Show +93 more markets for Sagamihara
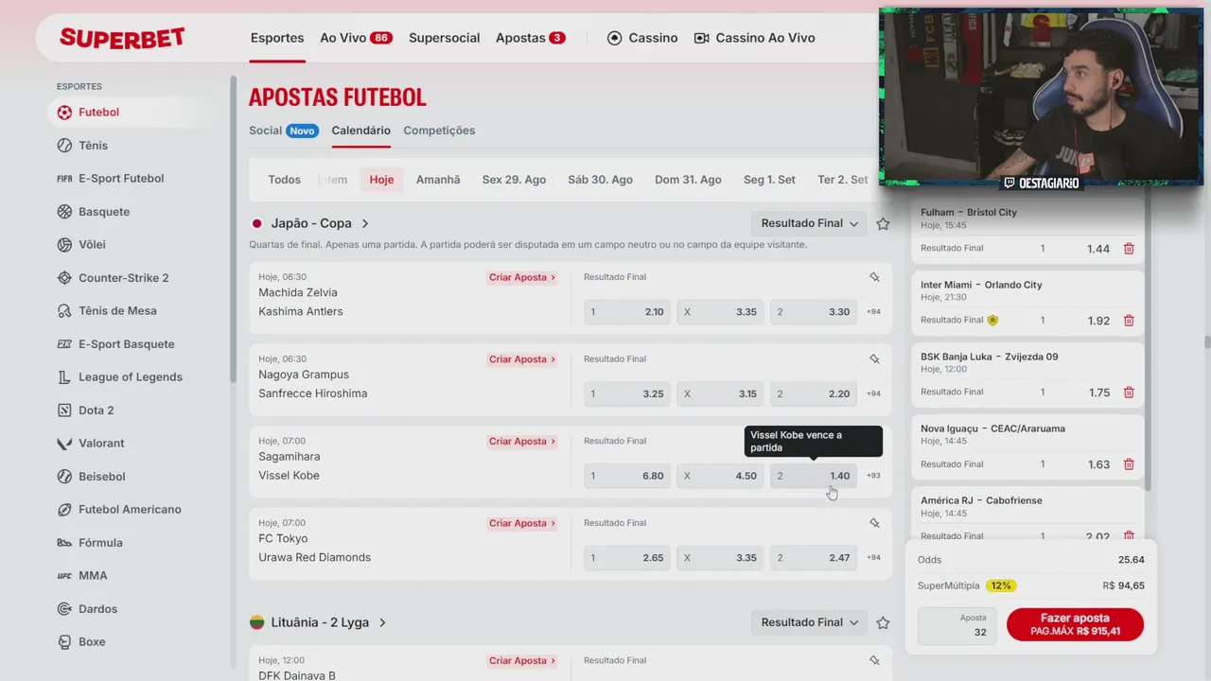The height and width of the screenshot is (681, 1211). [873, 476]
